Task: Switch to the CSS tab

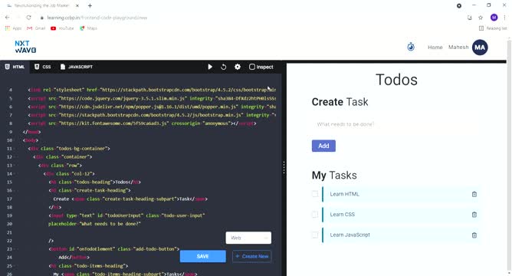Action: point(43,67)
